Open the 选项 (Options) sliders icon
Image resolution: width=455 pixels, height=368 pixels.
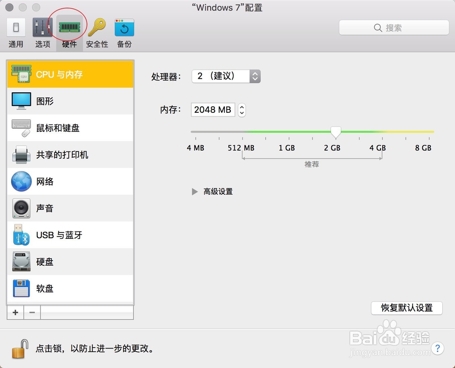43,27
